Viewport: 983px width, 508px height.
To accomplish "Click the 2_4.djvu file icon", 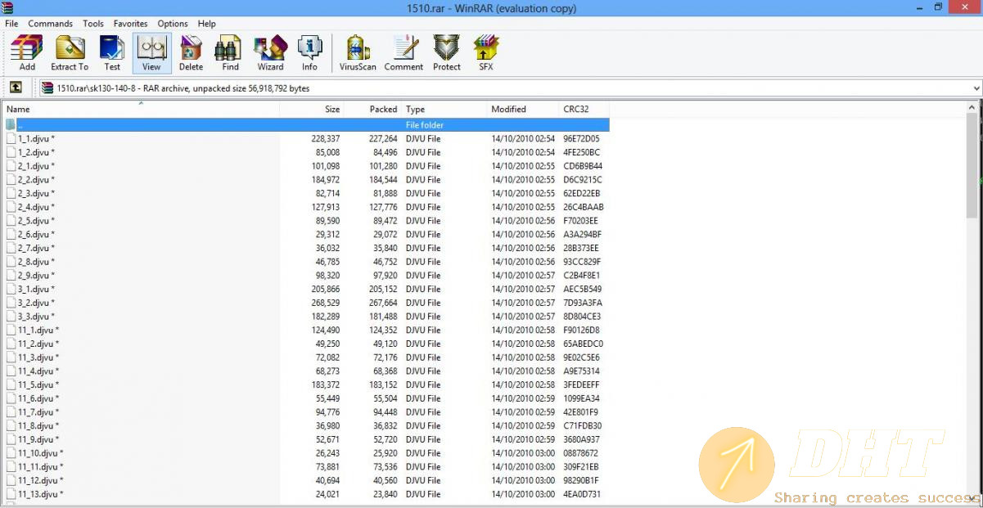I will point(11,207).
